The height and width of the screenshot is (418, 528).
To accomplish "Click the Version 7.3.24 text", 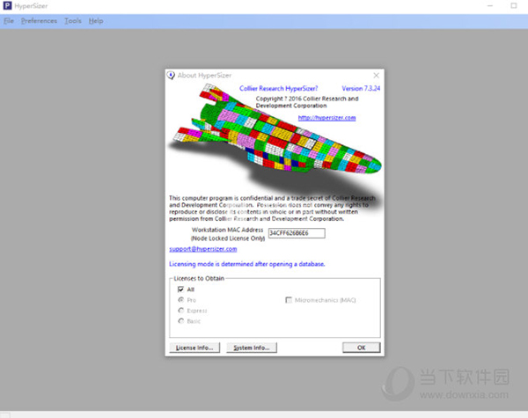I will tap(361, 89).
